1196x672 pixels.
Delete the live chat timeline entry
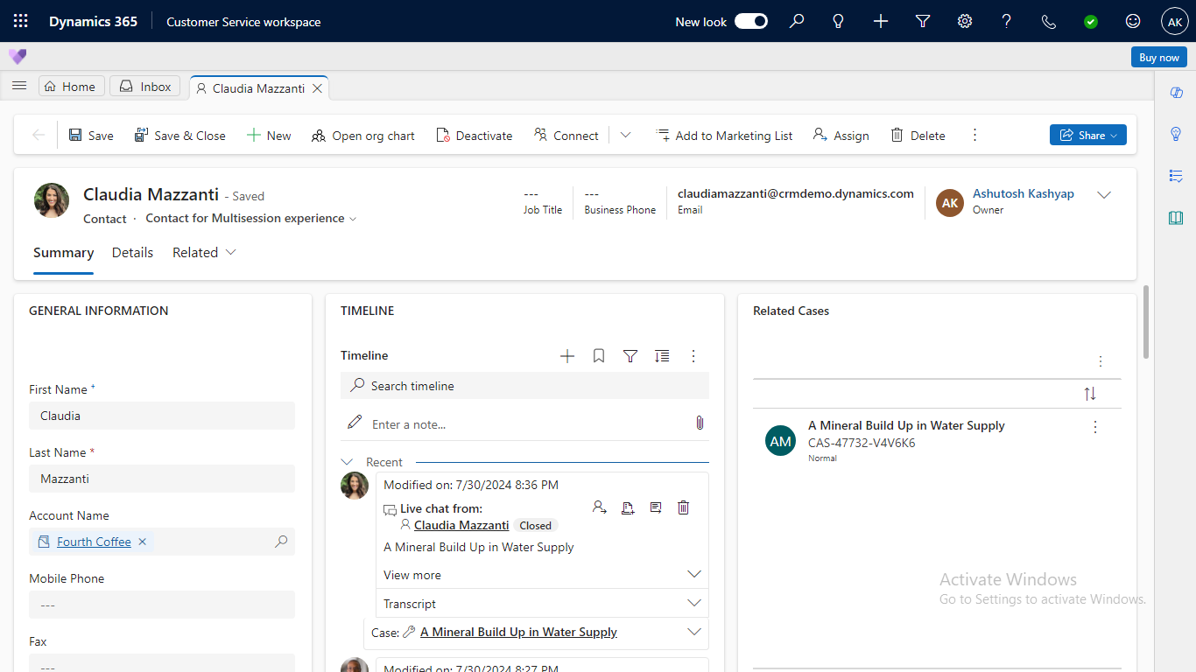[684, 507]
